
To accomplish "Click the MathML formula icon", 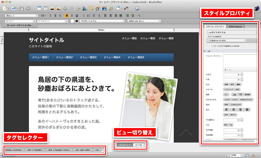I will (126, 8).
